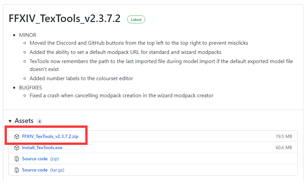Click the zip file icon beside Source code (zip)
The width and height of the screenshot is (304, 181).
[x=17, y=159]
